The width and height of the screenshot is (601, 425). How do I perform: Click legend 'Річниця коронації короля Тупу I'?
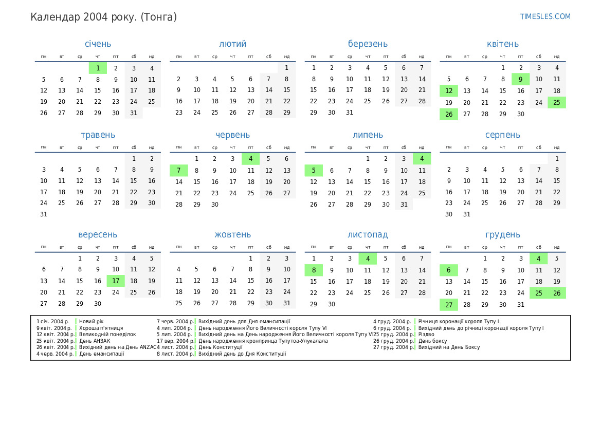pyautogui.click(x=459, y=322)
